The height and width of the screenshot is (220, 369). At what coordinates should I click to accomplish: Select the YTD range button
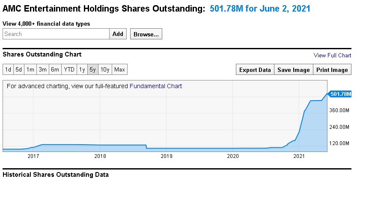69,69
